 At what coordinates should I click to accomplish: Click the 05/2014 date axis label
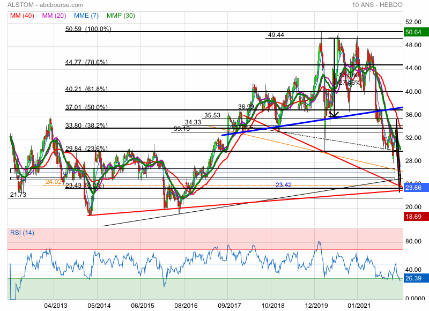click(99, 306)
